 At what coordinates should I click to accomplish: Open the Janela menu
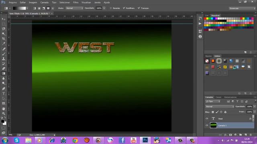coord(97,2)
